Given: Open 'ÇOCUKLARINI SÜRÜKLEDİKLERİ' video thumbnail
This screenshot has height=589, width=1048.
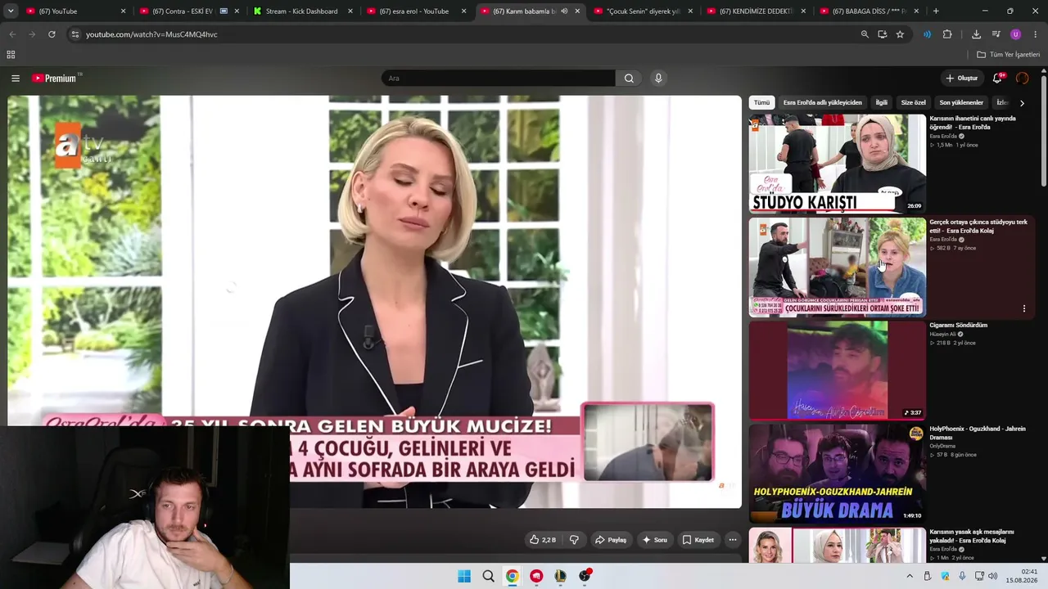Looking at the screenshot, I should (x=837, y=267).
